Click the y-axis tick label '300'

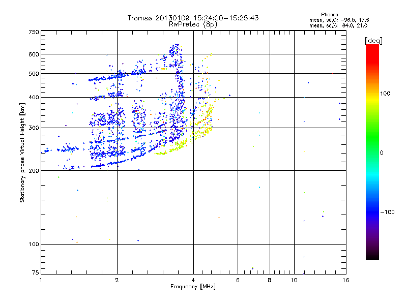pos(34,128)
